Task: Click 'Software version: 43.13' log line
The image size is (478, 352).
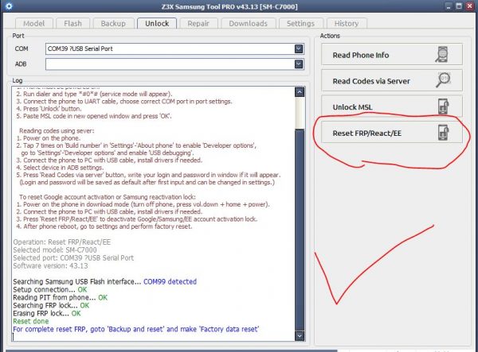Action: pyautogui.click(x=51, y=265)
